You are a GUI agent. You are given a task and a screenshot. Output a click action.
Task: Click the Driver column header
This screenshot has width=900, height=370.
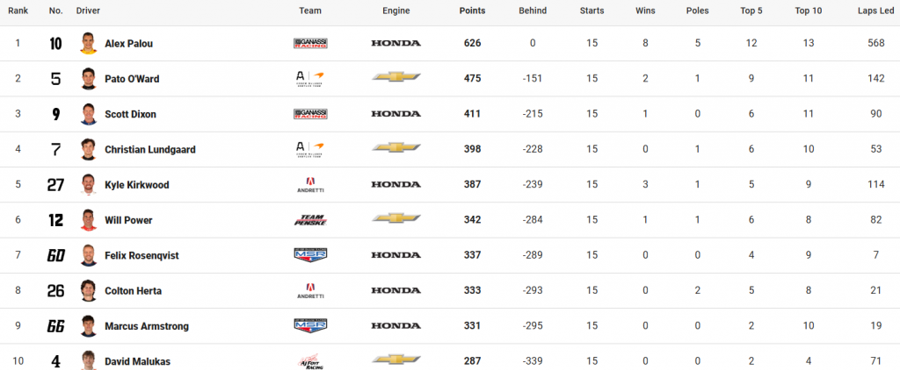pyautogui.click(x=87, y=11)
